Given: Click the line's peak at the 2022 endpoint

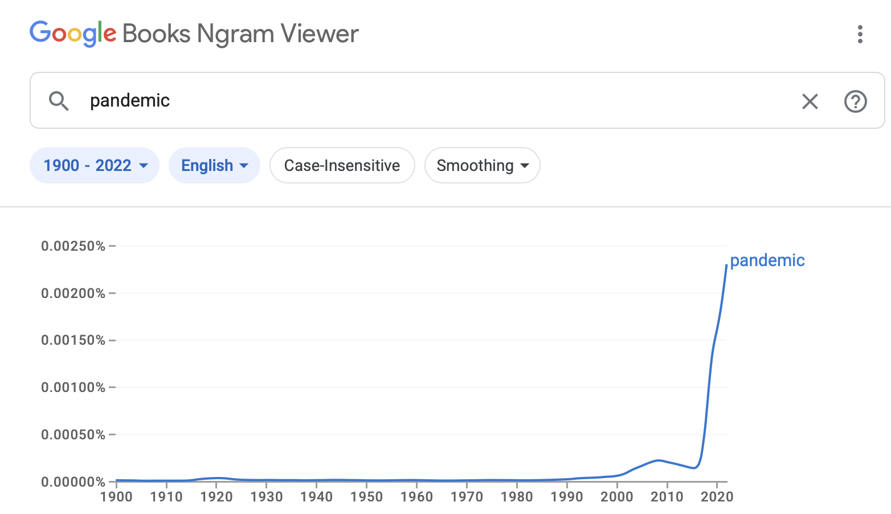Looking at the screenshot, I should 726,266.
